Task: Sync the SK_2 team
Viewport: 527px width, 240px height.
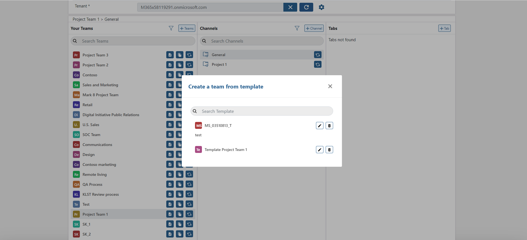Action: click(x=189, y=234)
